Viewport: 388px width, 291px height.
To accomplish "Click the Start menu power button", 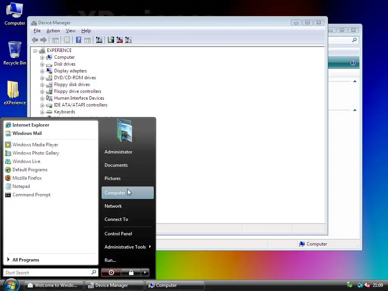I will [x=111, y=272].
